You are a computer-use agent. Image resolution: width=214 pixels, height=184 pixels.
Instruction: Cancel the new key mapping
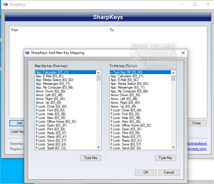169,172
